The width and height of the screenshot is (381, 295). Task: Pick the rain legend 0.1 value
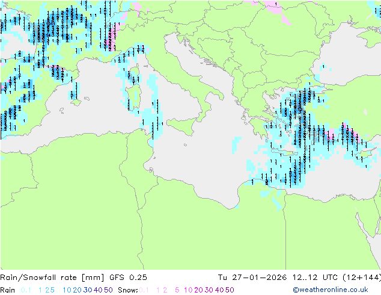click(x=26, y=290)
